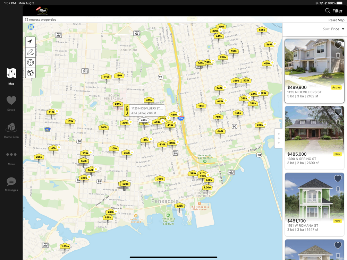The width and height of the screenshot is (347, 260).
Task: Open the More menu in sidebar
Action: coord(11,158)
